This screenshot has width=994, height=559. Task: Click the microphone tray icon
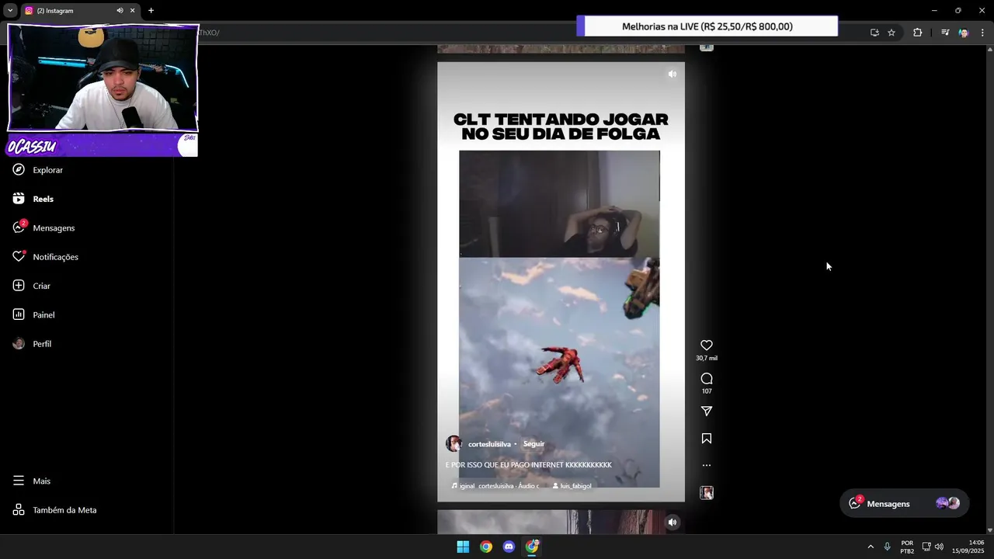tap(888, 547)
